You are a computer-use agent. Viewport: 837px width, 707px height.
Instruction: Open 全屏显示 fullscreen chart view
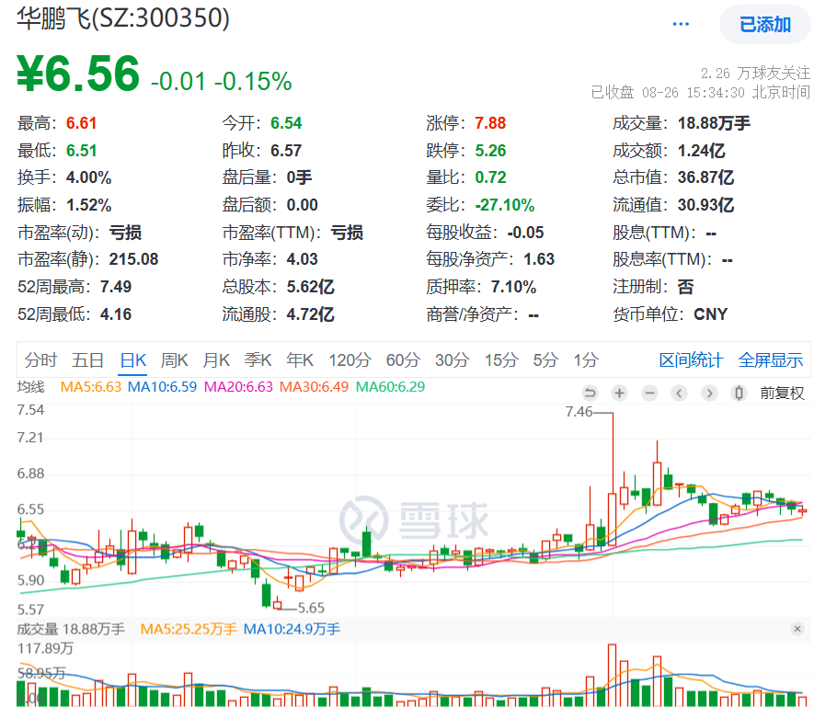(770, 360)
